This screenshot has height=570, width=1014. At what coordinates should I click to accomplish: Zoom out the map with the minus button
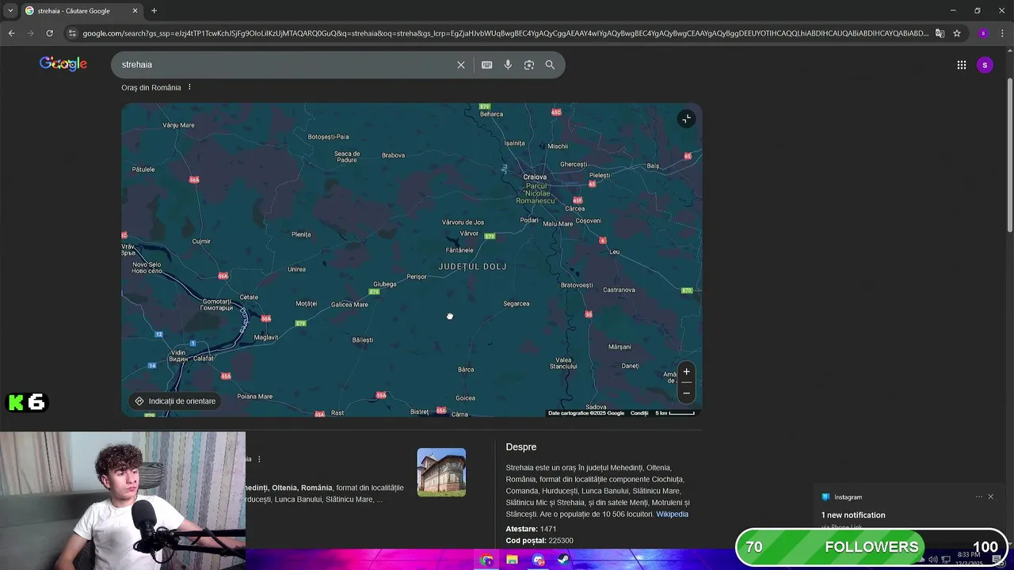[x=687, y=393]
